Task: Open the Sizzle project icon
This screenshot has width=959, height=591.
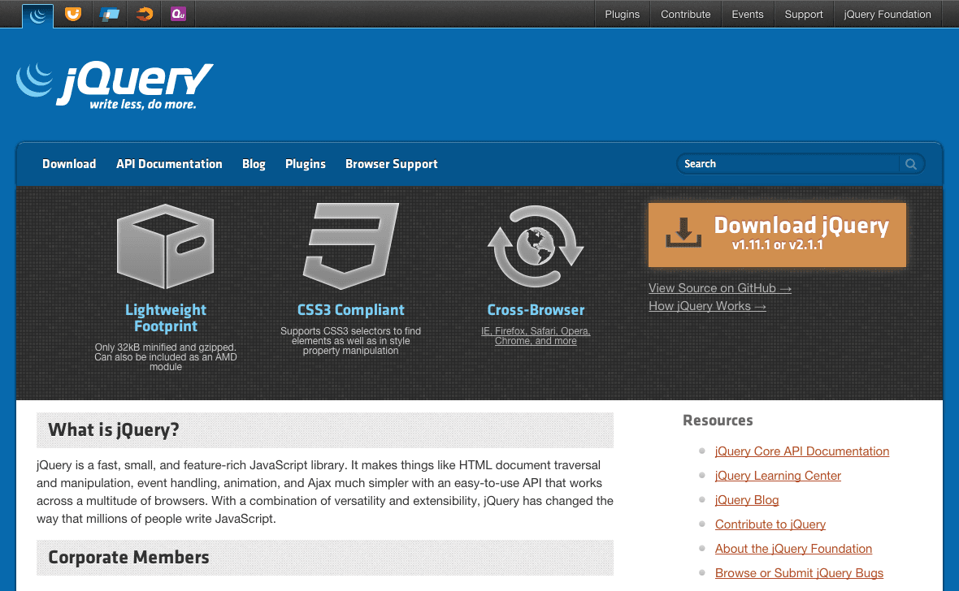Action: click(145, 14)
